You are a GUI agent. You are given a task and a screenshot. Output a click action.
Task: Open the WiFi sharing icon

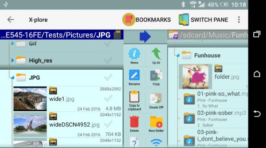click(156, 143)
